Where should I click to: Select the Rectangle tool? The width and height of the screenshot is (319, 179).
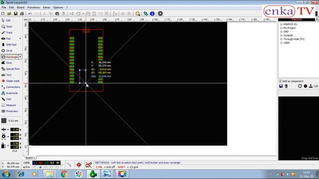point(9,57)
